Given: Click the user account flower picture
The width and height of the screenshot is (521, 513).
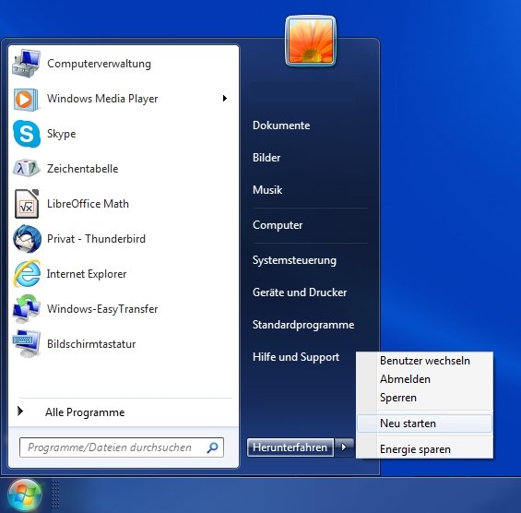Looking at the screenshot, I should click(311, 41).
